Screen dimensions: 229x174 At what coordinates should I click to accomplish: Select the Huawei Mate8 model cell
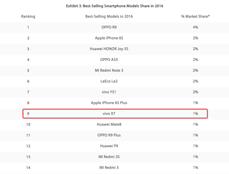(x=109, y=124)
